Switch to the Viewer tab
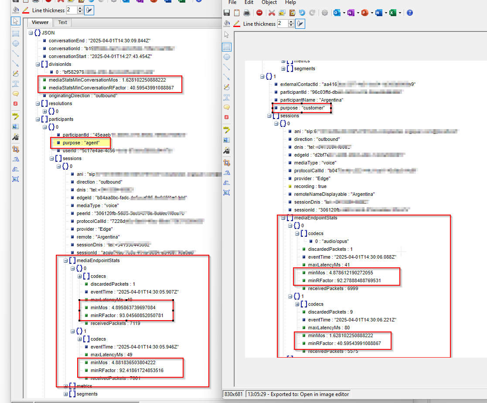The width and height of the screenshot is (487, 403). coord(40,22)
